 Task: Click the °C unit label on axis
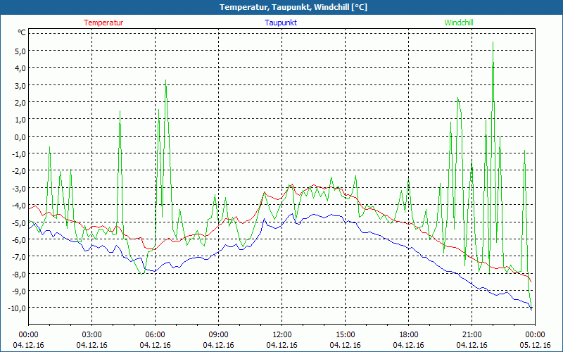(22, 32)
